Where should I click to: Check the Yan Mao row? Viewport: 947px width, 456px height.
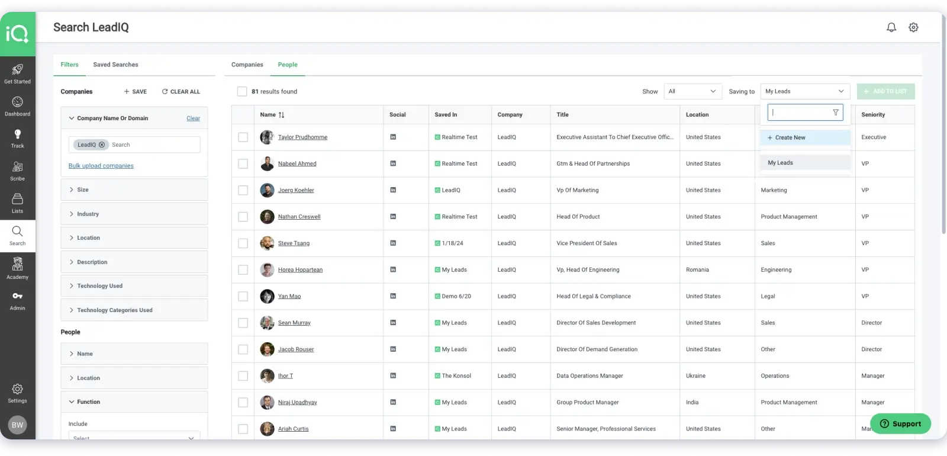tap(243, 296)
